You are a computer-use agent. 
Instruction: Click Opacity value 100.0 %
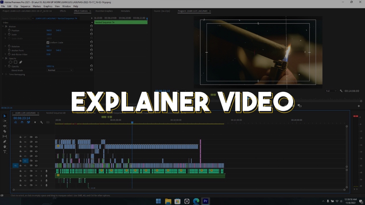pos(50,66)
